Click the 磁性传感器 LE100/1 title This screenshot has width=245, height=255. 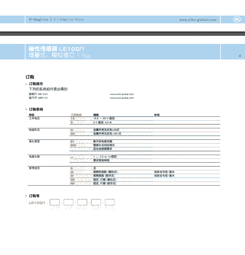[56, 49]
